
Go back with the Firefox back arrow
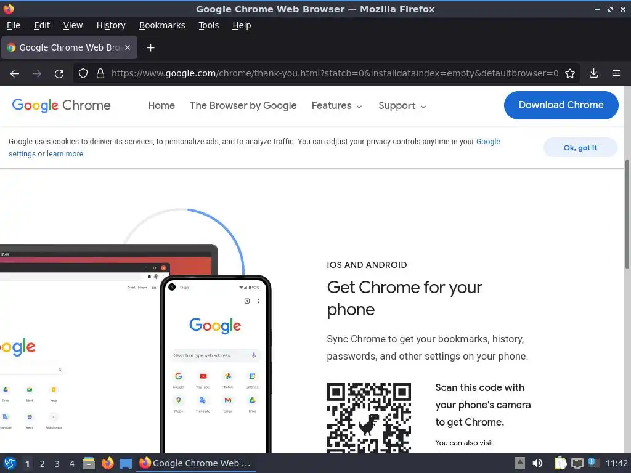pos(15,74)
